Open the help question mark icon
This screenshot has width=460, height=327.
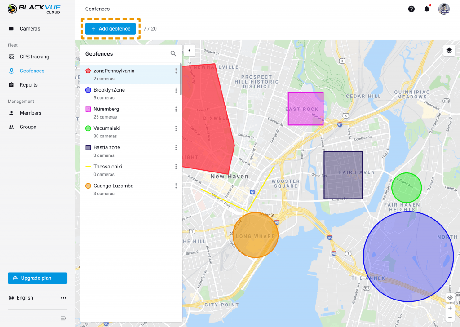coord(411,9)
